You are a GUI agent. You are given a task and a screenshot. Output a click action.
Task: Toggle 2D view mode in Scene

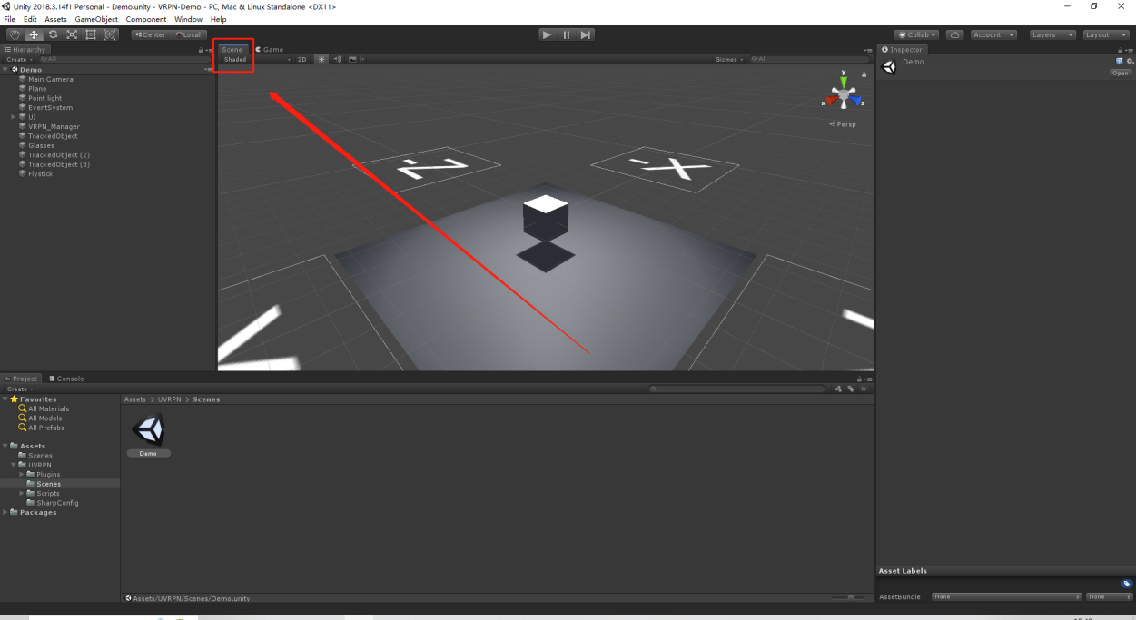(x=301, y=59)
